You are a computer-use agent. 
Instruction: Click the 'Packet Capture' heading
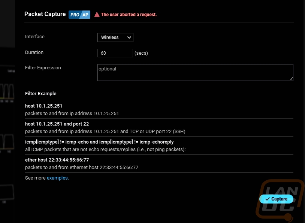point(45,14)
